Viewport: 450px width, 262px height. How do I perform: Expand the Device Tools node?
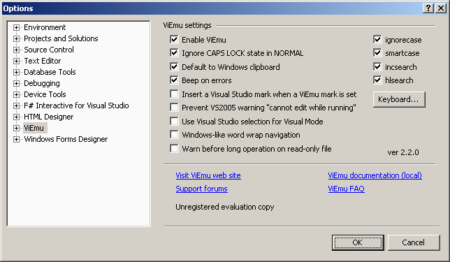tap(16, 95)
